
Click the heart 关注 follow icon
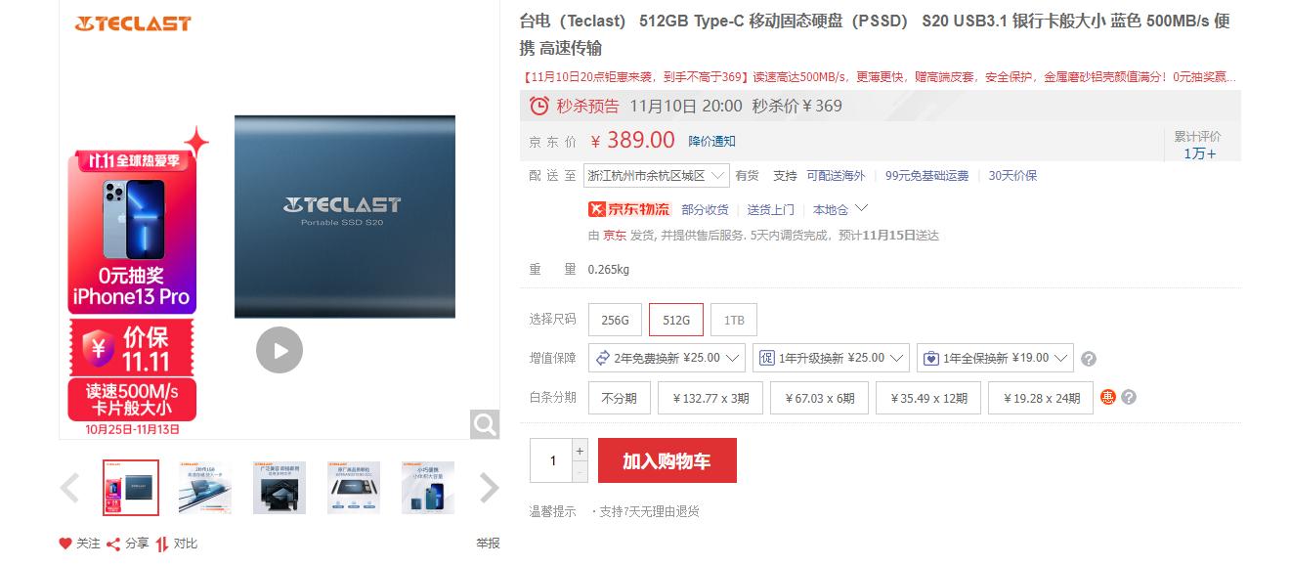[x=65, y=544]
